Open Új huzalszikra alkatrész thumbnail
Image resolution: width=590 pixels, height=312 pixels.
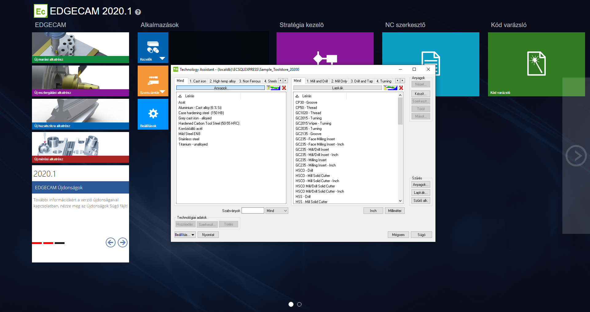81,114
